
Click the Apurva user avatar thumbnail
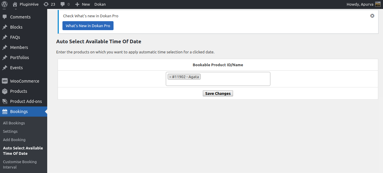click(x=378, y=4)
